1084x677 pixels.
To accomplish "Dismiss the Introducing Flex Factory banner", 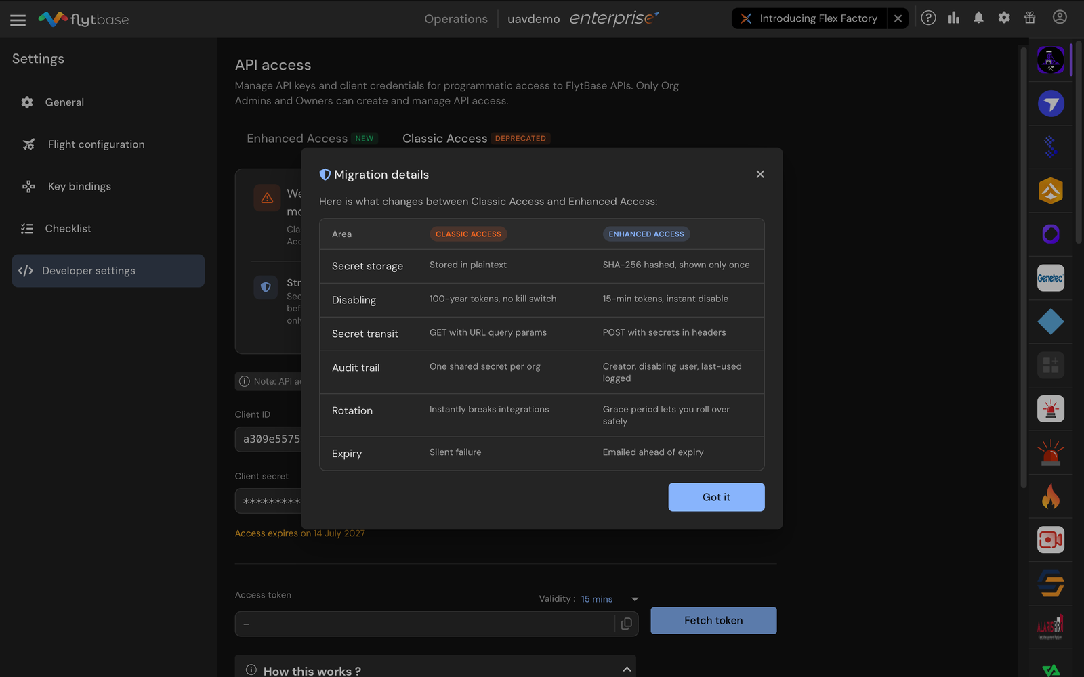I will [x=898, y=18].
